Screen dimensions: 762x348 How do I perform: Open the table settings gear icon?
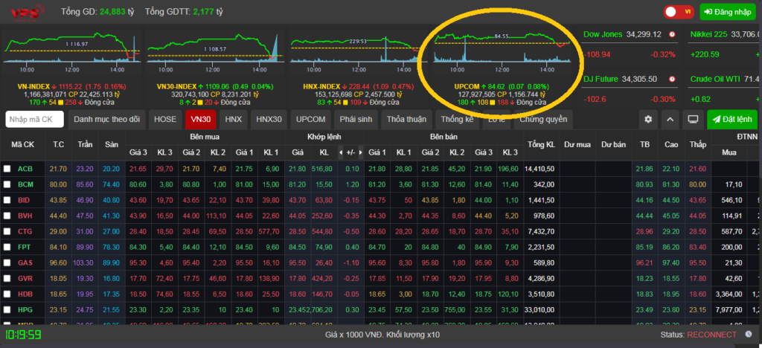[x=648, y=120]
